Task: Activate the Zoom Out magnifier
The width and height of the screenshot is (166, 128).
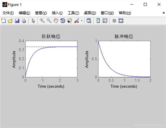Action: (x=49, y=21)
